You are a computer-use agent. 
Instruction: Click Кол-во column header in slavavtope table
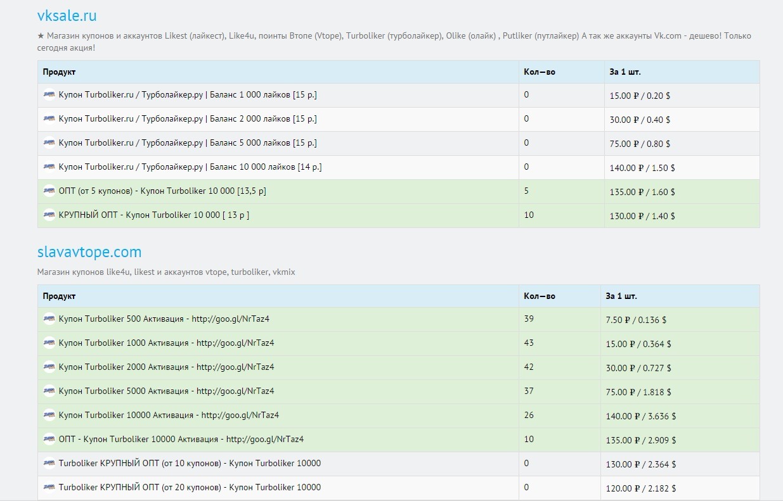539,296
